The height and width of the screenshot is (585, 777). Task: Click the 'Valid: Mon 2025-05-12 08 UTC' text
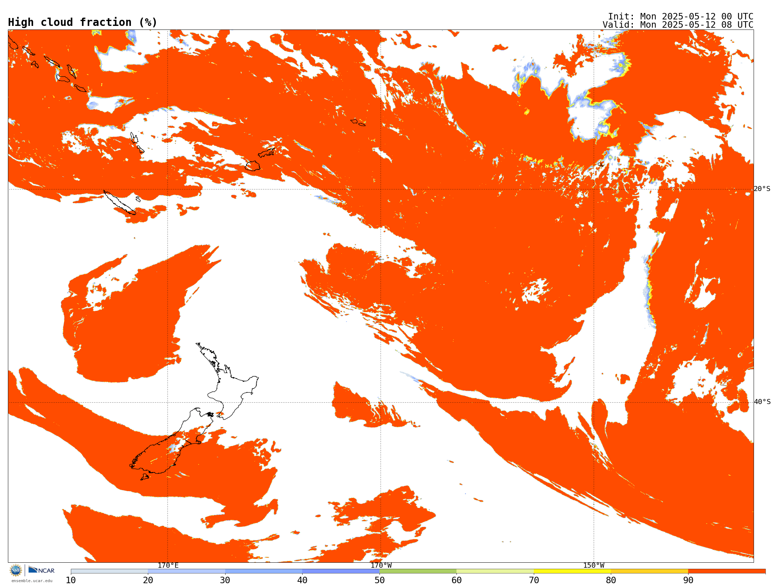coord(678,25)
